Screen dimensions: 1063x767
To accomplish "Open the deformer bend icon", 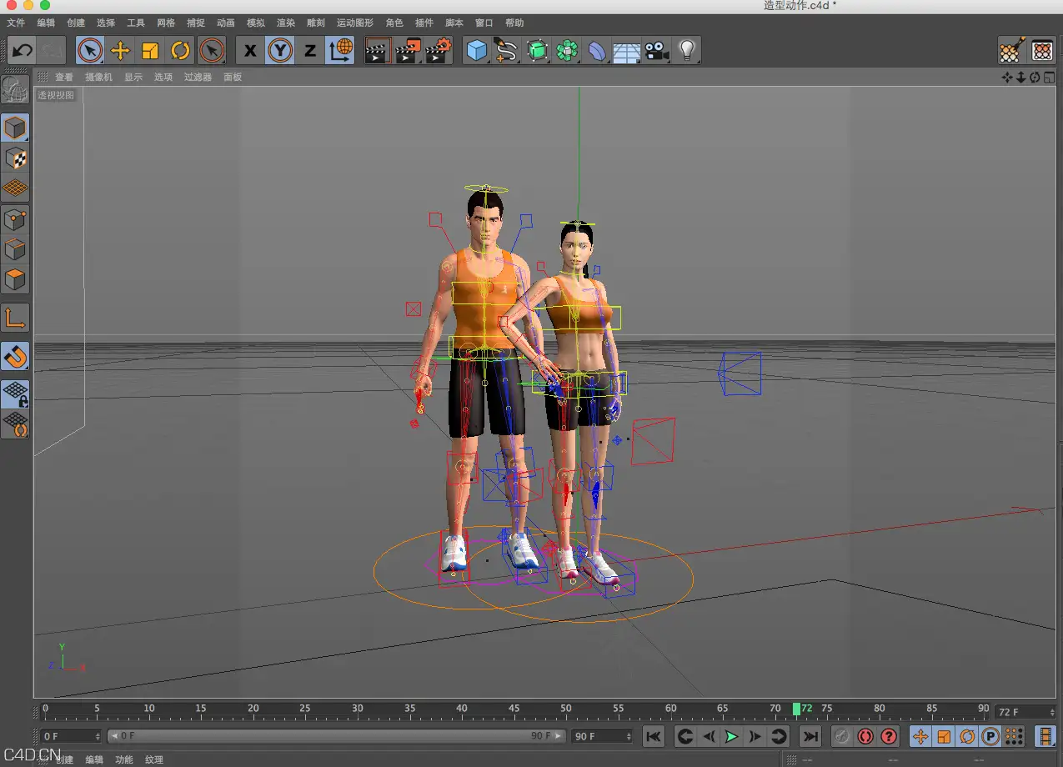I will 597,51.
